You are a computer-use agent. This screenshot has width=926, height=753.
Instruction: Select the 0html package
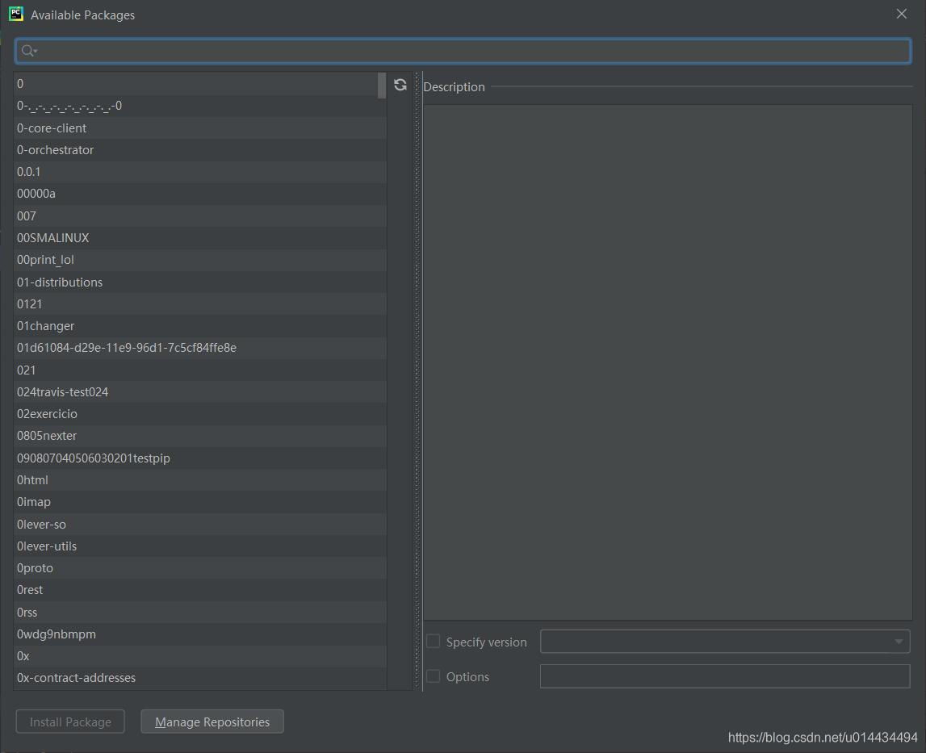tap(200, 480)
